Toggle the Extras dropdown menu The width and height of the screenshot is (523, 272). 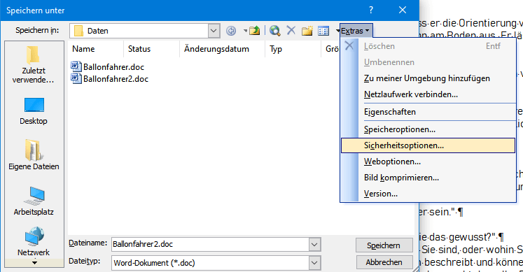click(x=356, y=31)
